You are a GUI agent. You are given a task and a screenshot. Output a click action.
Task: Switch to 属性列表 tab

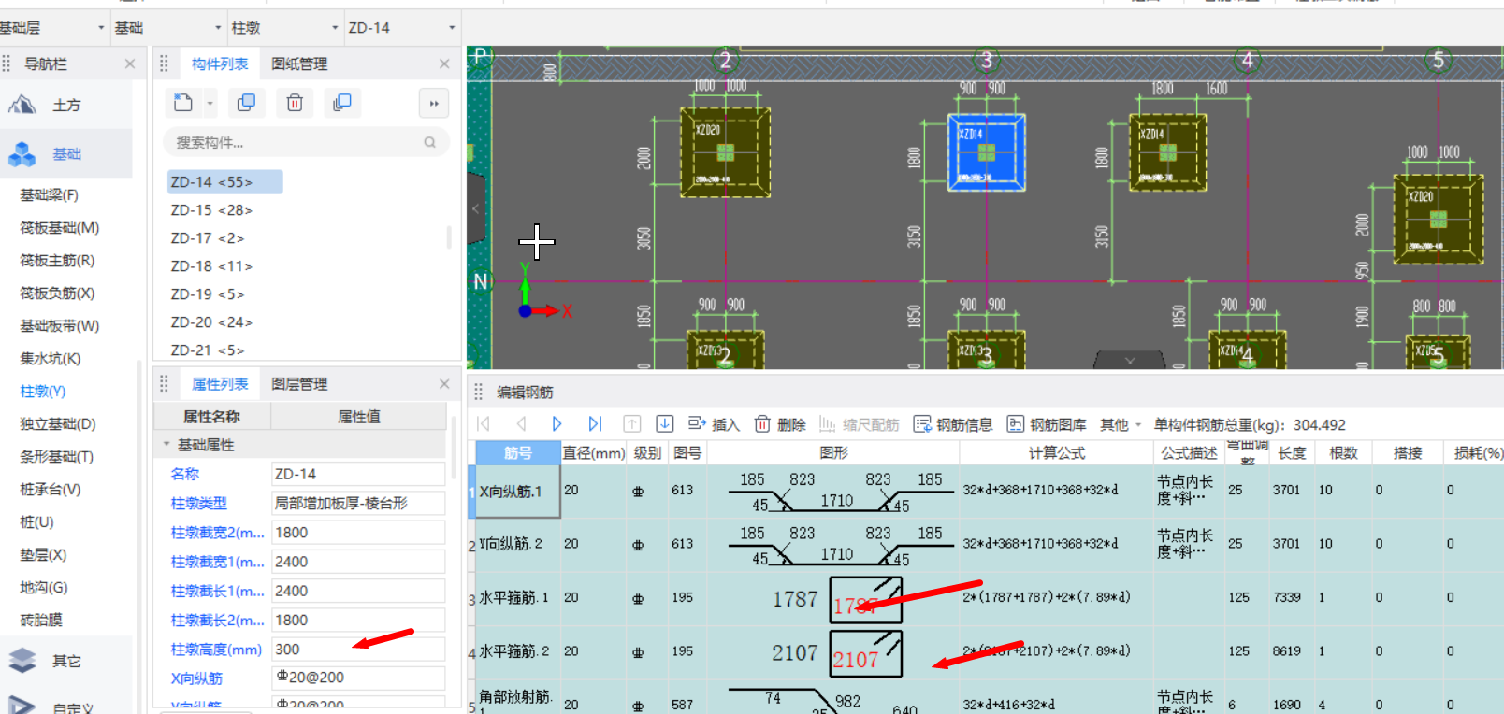(220, 383)
